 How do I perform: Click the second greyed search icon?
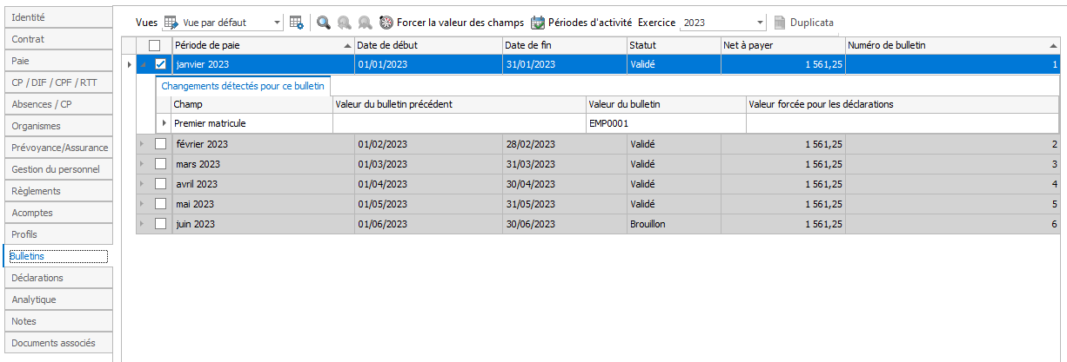point(345,23)
